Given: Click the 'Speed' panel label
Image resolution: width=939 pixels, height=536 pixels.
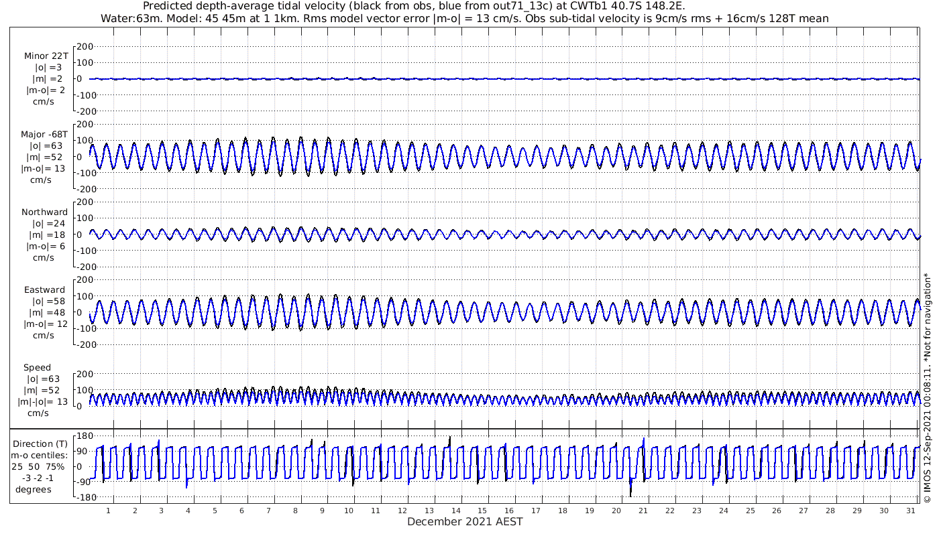Looking at the screenshot, I should pyautogui.click(x=38, y=368).
